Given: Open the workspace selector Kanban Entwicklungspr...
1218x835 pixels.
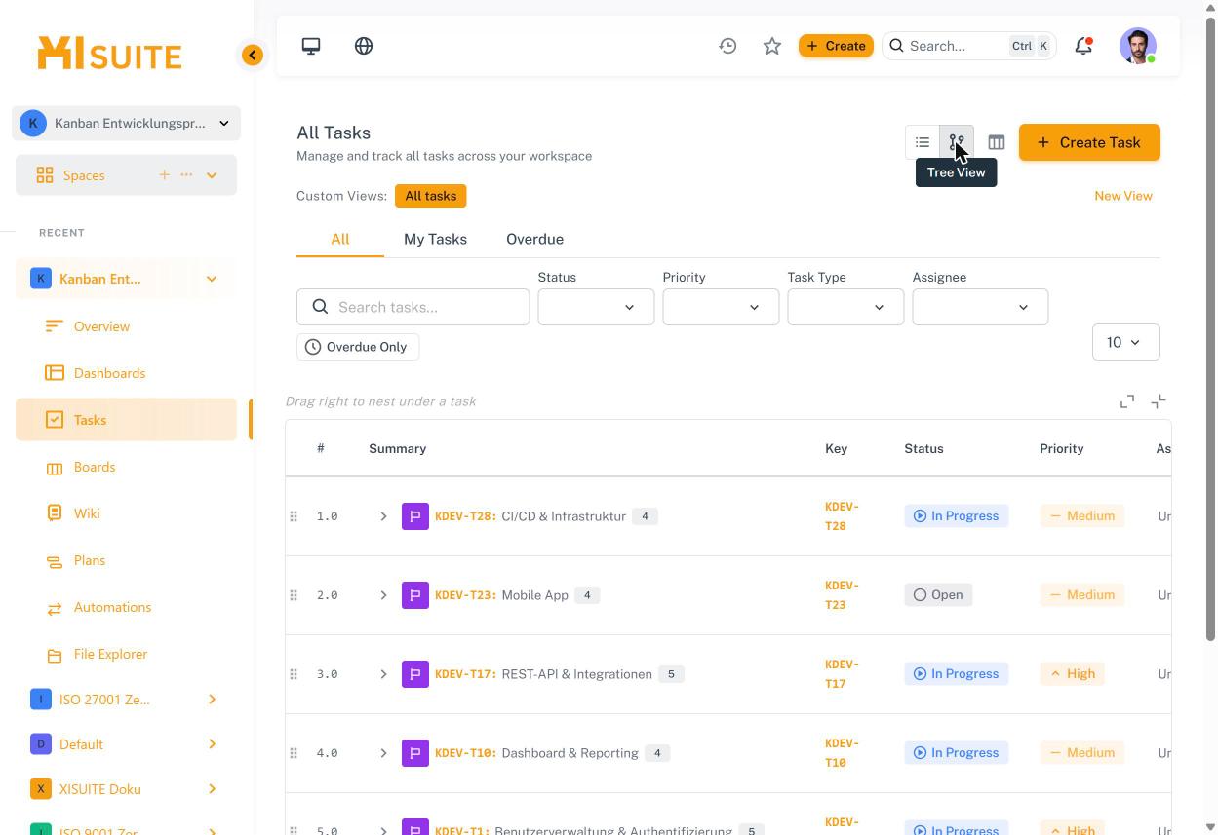Looking at the screenshot, I should point(127,123).
